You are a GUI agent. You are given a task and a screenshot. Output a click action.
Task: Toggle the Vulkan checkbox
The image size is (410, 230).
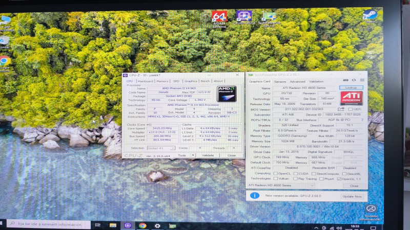click(x=275, y=178)
